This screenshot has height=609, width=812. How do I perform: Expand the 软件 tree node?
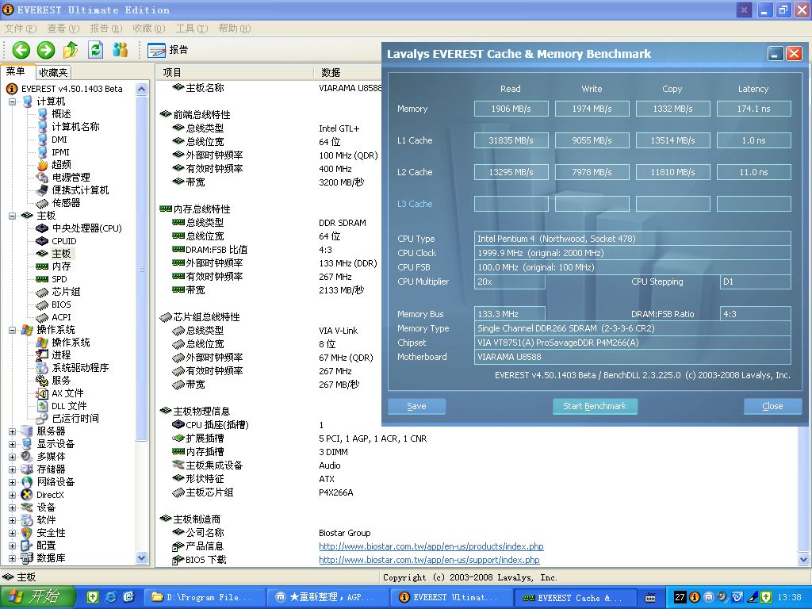(x=12, y=520)
